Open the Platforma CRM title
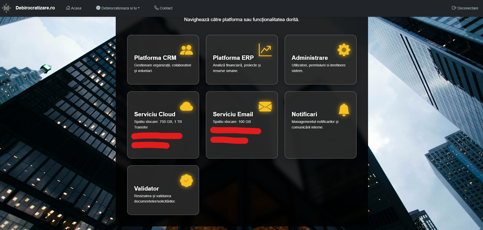483x230 pixels. click(155, 58)
